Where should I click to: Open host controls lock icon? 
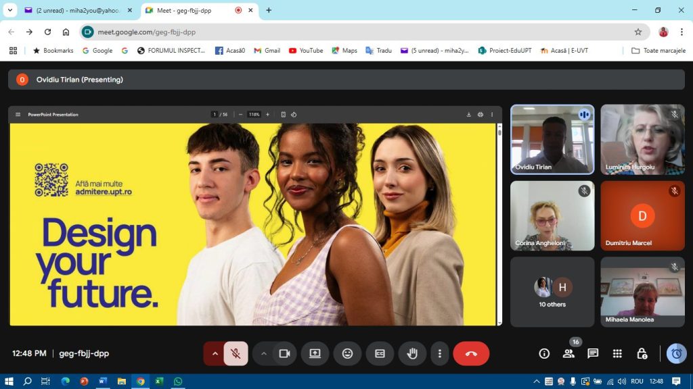click(x=642, y=353)
